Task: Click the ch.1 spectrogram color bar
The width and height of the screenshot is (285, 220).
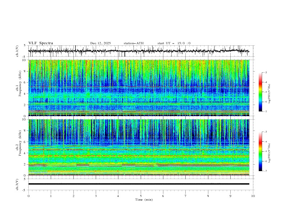Action: (260, 92)
